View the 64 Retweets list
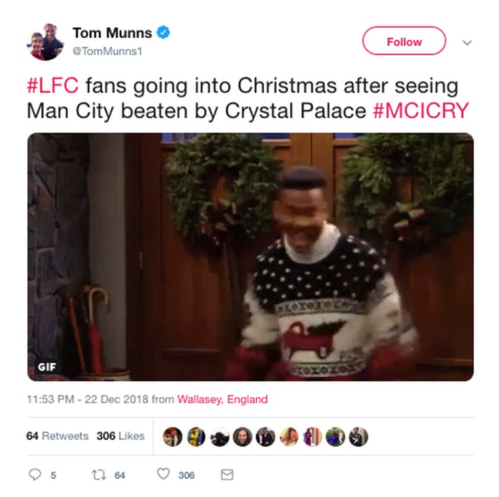This screenshot has height=497, width=499. (x=57, y=436)
